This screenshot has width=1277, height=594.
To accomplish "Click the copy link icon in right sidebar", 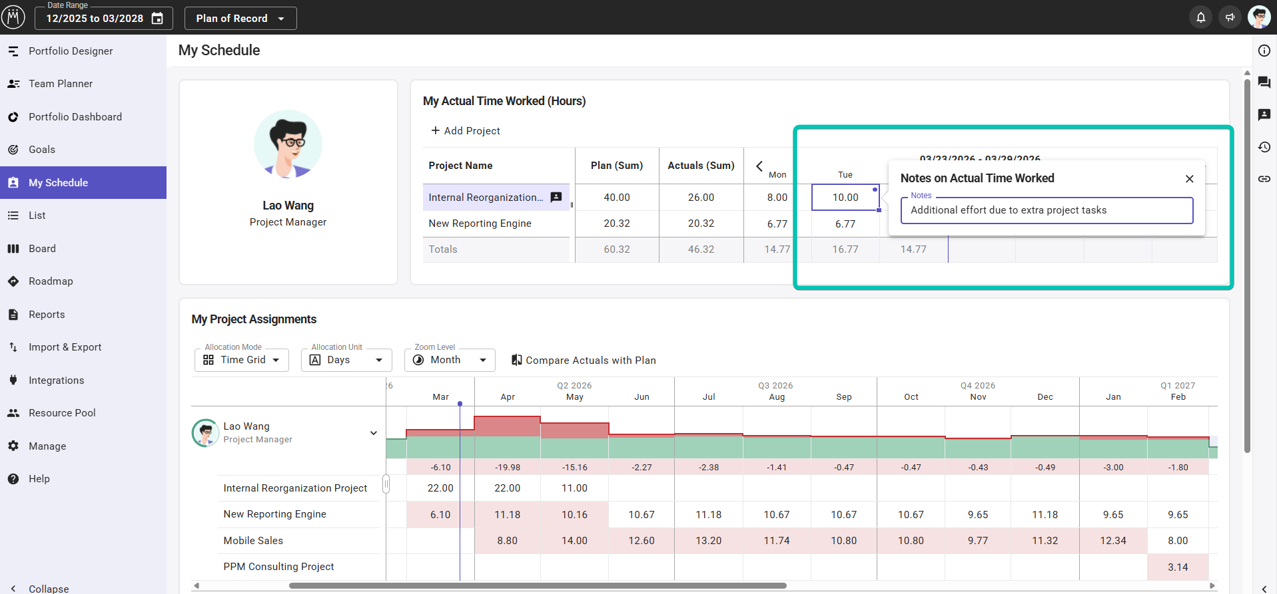I will tap(1264, 179).
